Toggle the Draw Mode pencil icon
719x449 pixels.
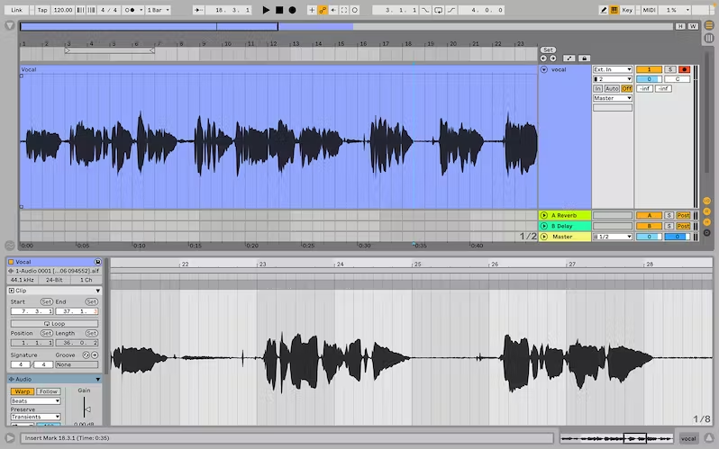click(604, 10)
